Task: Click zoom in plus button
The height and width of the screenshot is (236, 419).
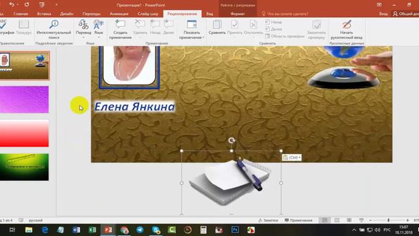Action: click(407, 220)
